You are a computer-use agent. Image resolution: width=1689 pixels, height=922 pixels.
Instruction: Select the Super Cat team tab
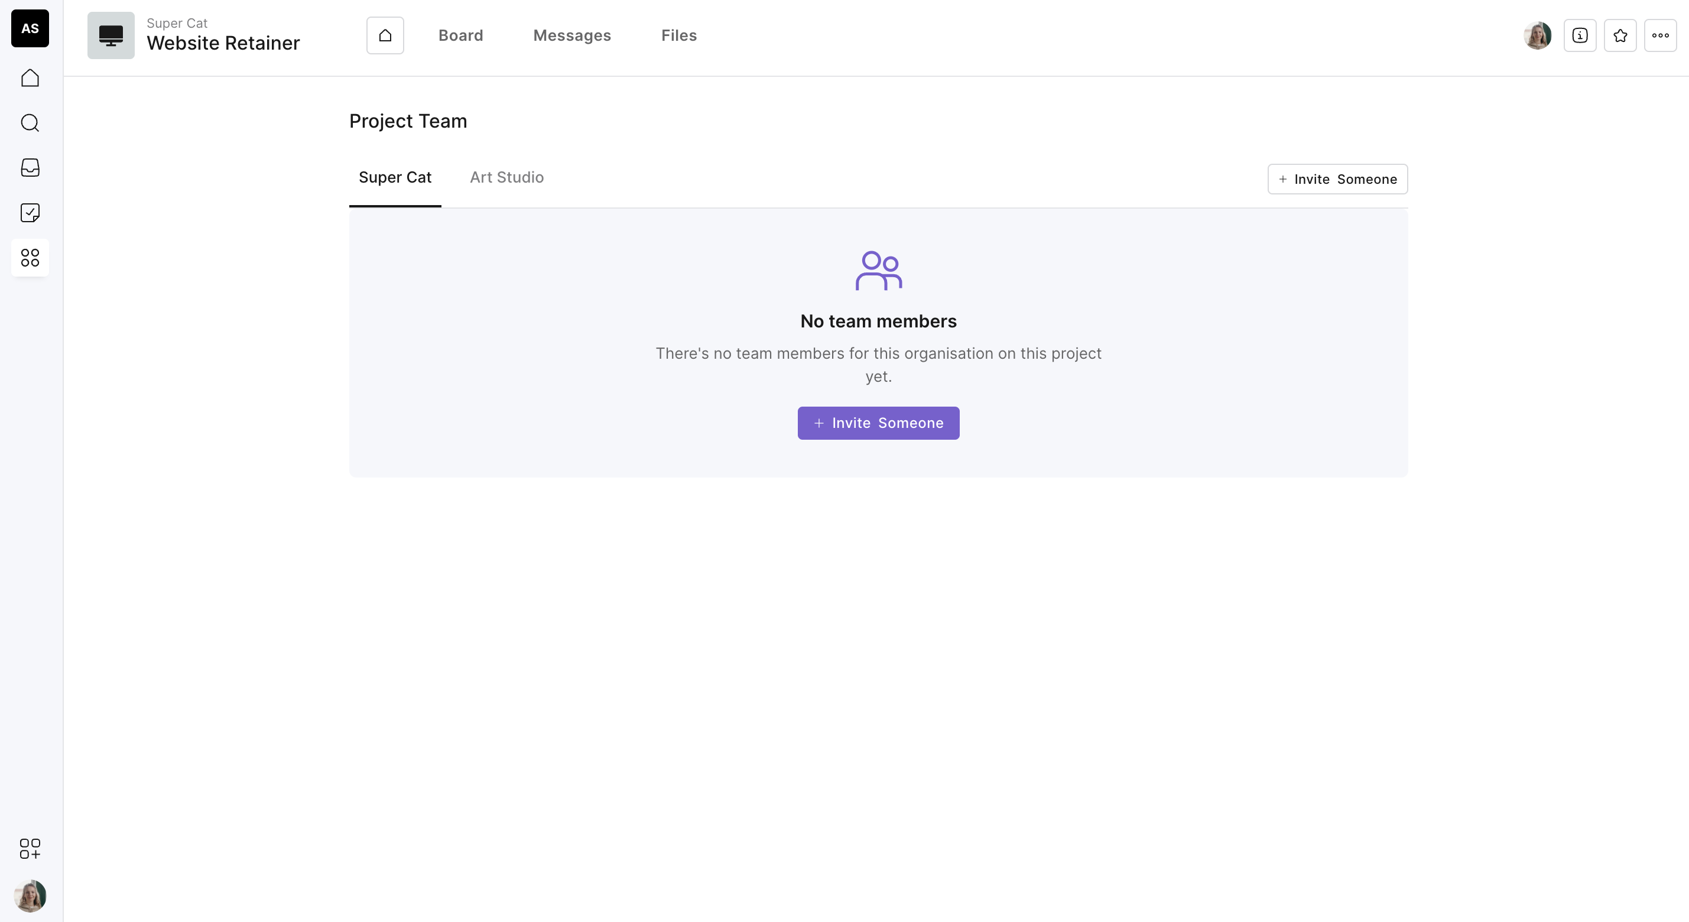[395, 178]
